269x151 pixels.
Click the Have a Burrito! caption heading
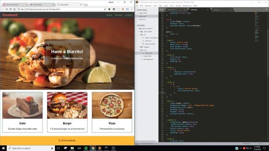pos(67,52)
